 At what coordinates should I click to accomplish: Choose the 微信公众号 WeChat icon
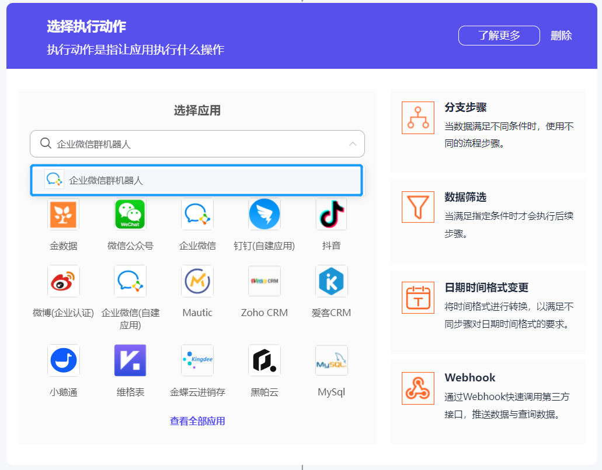click(x=130, y=214)
